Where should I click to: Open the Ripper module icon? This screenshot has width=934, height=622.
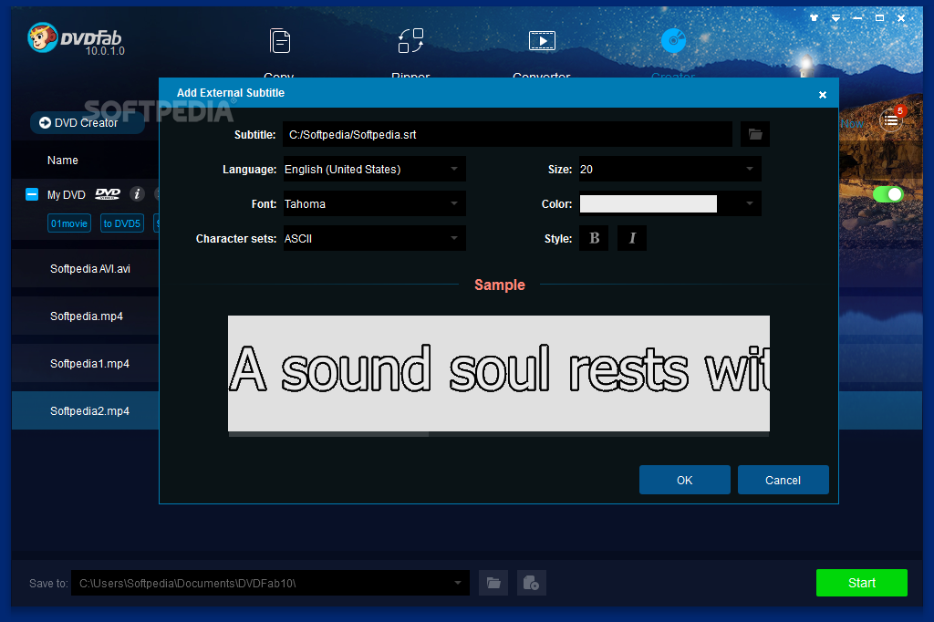(x=411, y=41)
